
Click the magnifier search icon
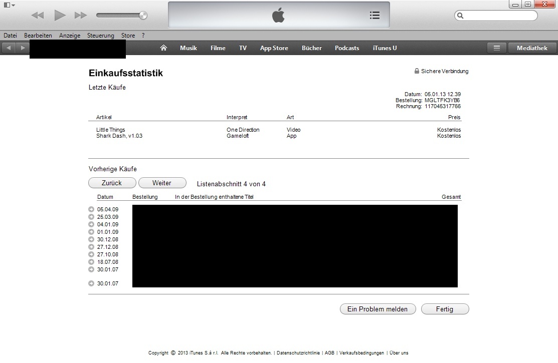click(460, 16)
